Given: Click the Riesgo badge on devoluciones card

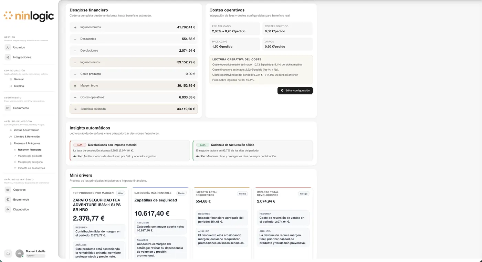Looking at the screenshot, I should 304,194.
